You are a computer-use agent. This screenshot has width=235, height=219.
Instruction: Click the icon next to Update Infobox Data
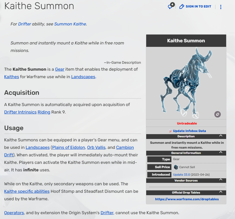(x=170, y=131)
